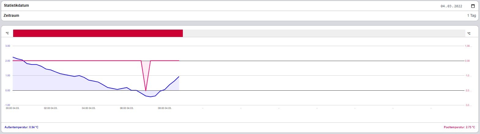Viewport: 480px width, 134px height.
Task: Click the pink pool temperature dip point
Action: [146, 90]
